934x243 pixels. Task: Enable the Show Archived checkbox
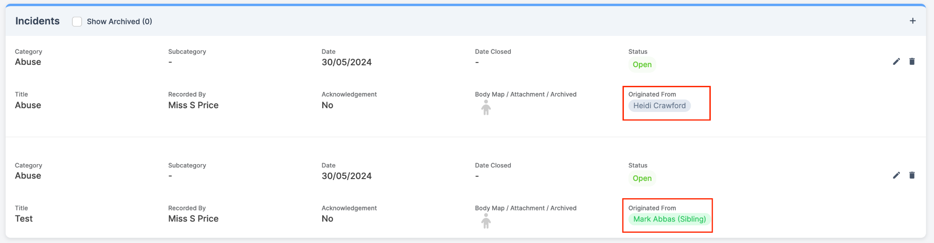(77, 21)
